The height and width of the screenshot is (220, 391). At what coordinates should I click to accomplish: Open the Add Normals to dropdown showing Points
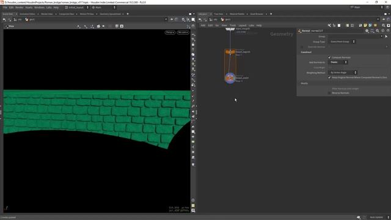pos(338,62)
